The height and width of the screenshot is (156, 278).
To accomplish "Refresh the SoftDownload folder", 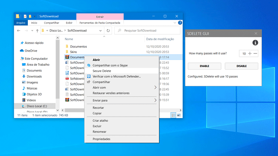I will click(108, 30).
